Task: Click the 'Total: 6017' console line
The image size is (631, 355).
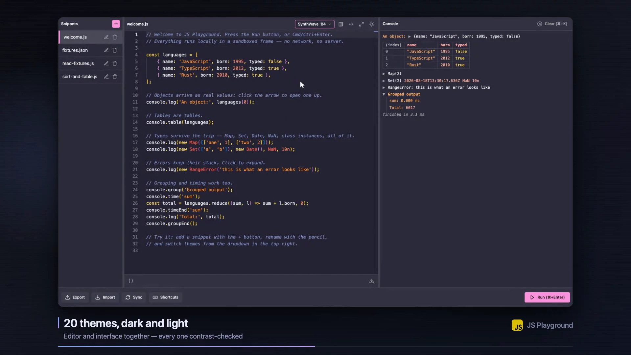Action: pyautogui.click(x=402, y=108)
